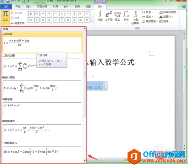Choose the 三角恒等式 1 trig identity equation
The image size is (189, 167).
click(42, 152)
